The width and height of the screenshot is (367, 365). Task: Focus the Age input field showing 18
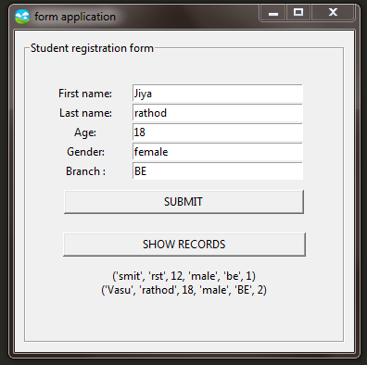[218, 132]
